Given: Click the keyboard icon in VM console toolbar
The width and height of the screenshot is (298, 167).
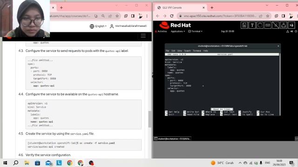Looking at the screenshot, I should (268, 25).
